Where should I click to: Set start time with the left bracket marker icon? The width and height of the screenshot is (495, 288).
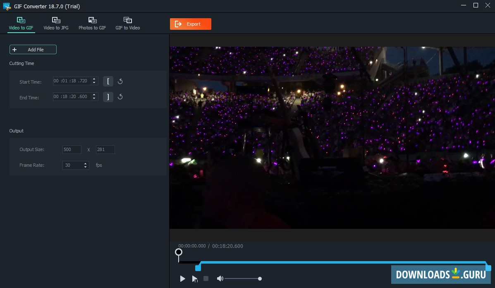point(108,81)
